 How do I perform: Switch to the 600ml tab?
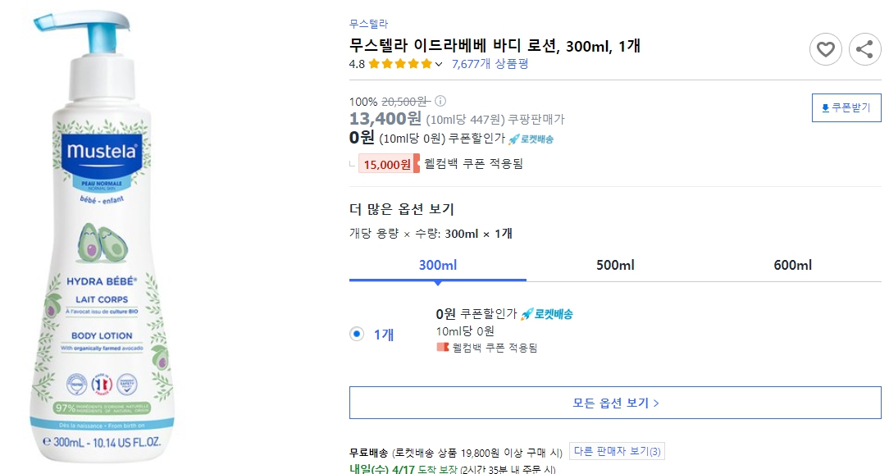pyautogui.click(x=792, y=265)
